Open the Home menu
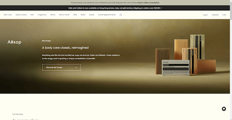 [53, 15]
